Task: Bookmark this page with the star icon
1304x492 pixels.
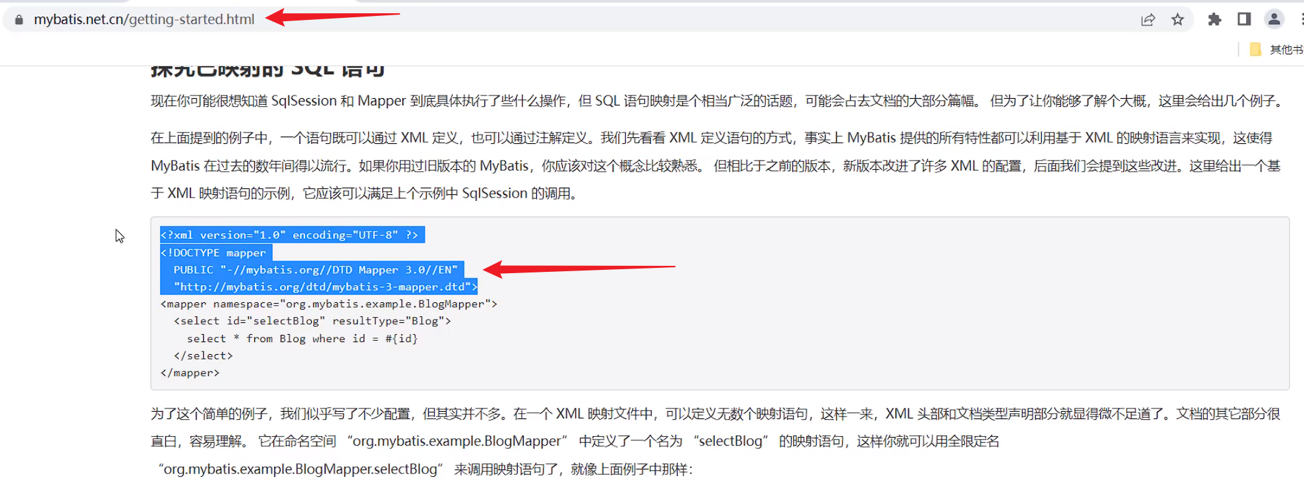Action: (x=1177, y=20)
